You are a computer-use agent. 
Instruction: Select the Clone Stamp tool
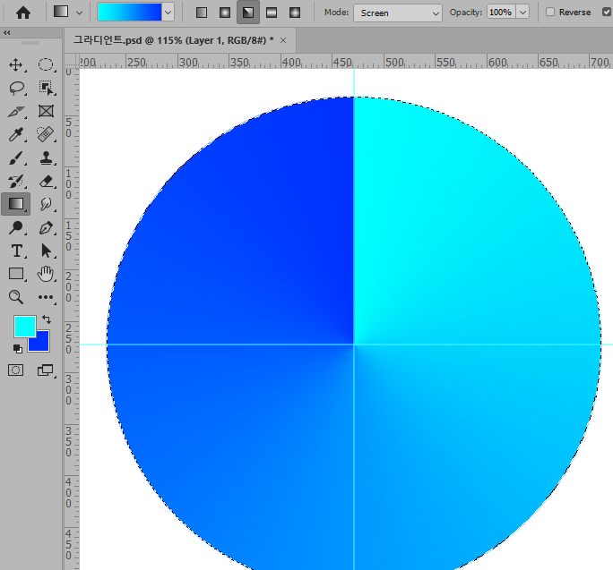46,158
